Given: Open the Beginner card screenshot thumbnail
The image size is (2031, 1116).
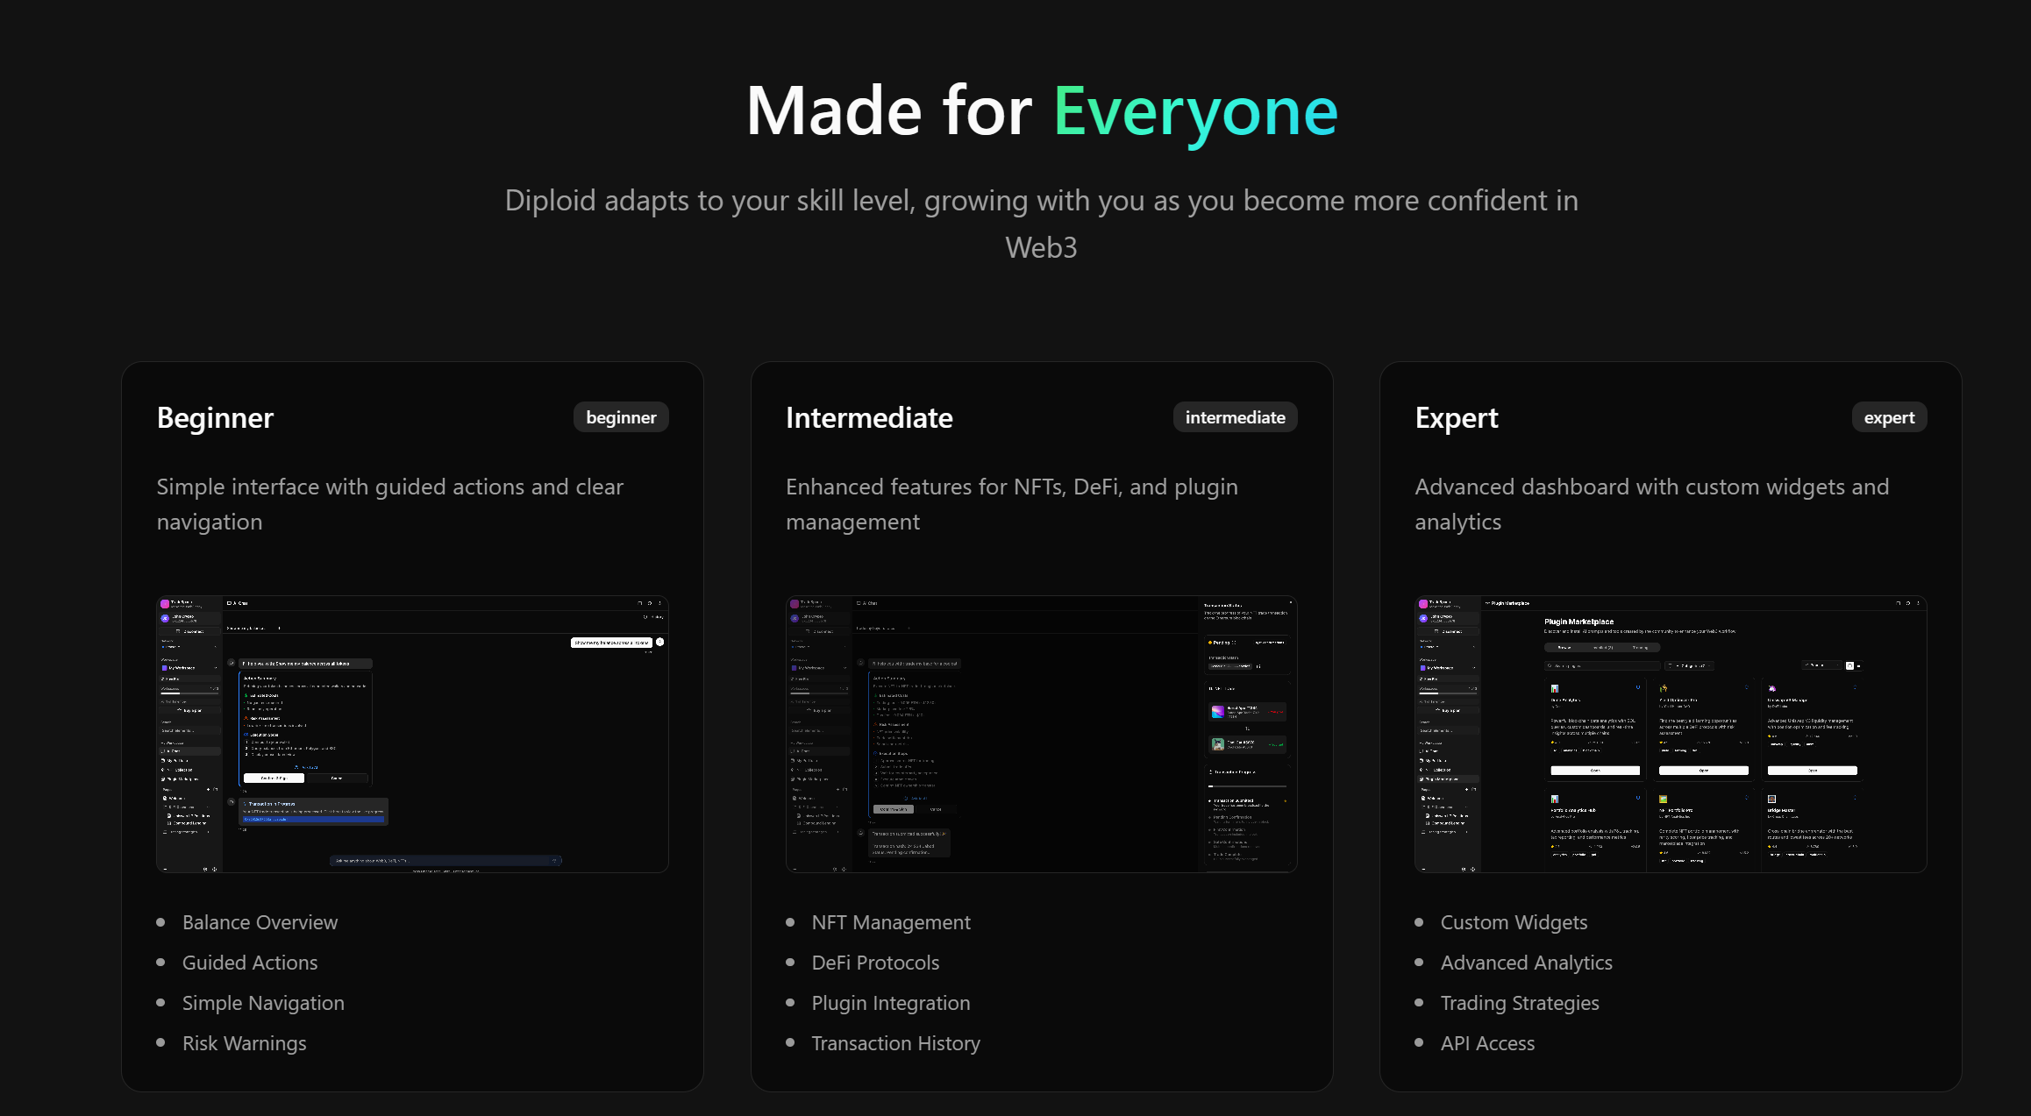Looking at the screenshot, I should point(412,734).
